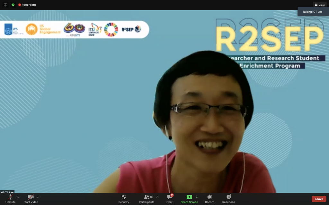Open Share Screen advanced options caret
The image size is (329, 205).
197,197
